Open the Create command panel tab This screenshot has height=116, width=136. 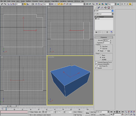[96, 8]
